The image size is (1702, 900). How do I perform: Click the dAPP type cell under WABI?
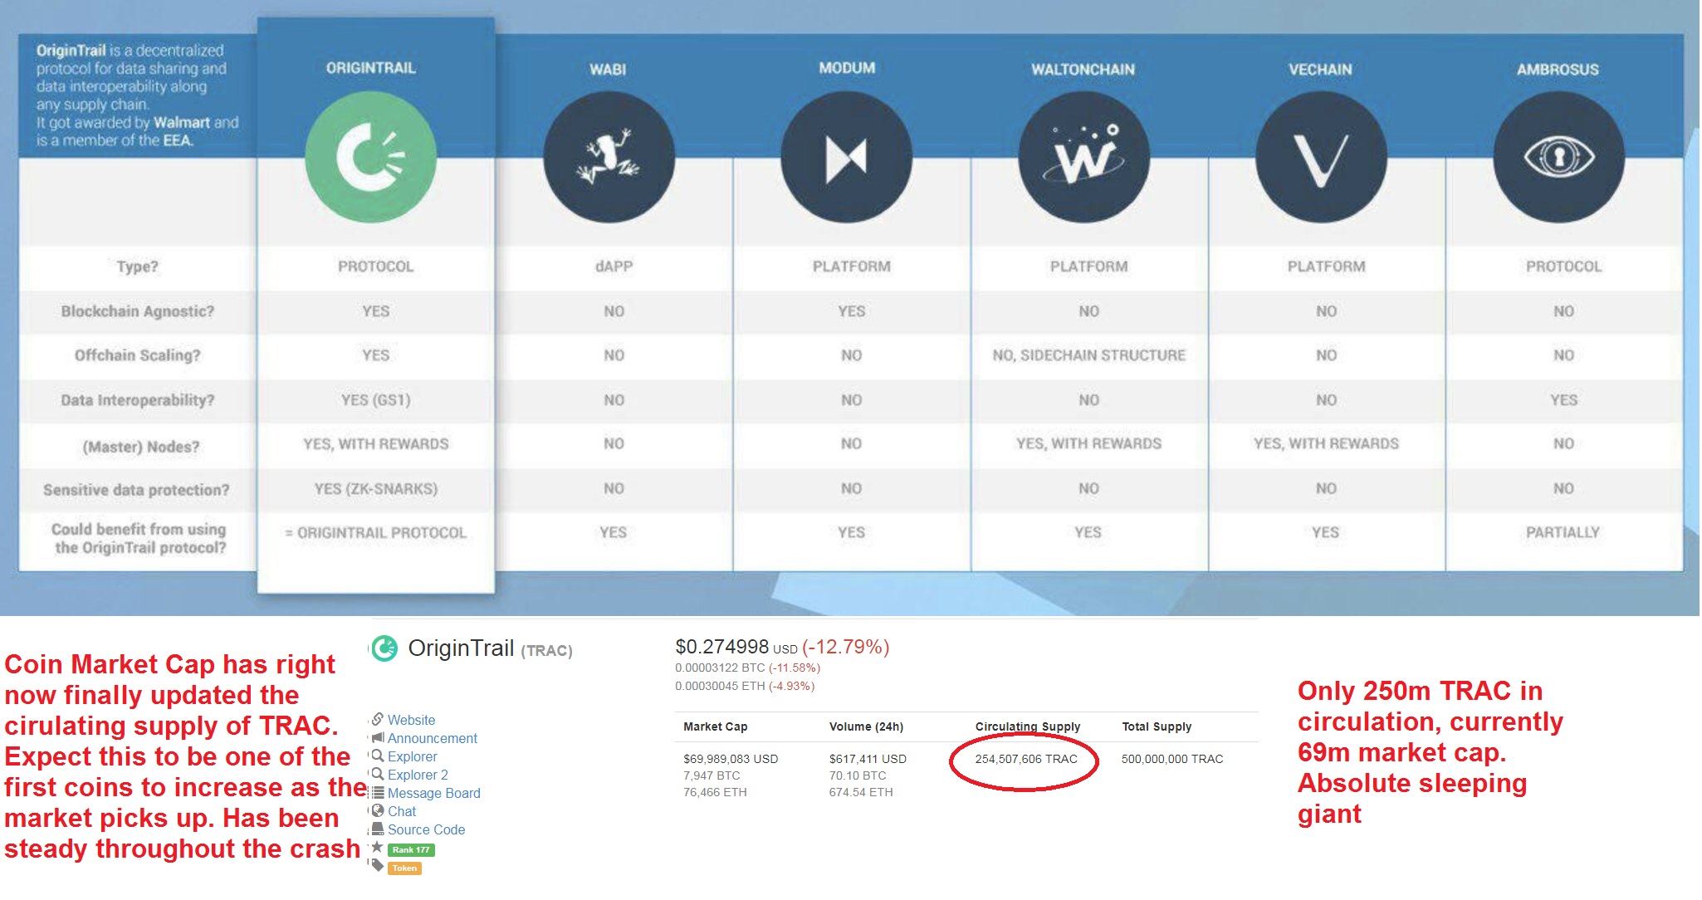coord(614,267)
